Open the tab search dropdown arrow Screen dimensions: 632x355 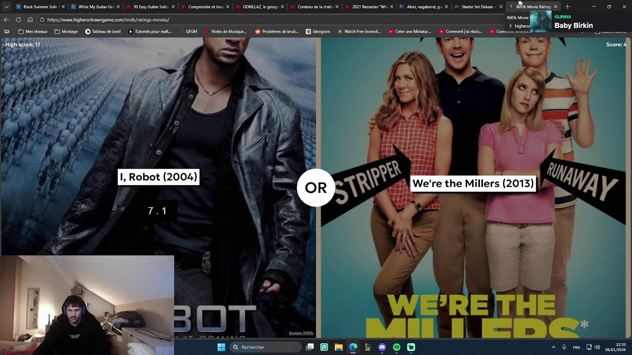click(6, 7)
